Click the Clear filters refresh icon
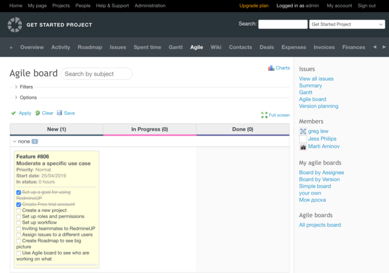389x273 pixels. pyautogui.click(x=37, y=113)
